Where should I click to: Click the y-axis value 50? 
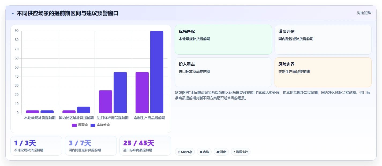pos(17,67)
